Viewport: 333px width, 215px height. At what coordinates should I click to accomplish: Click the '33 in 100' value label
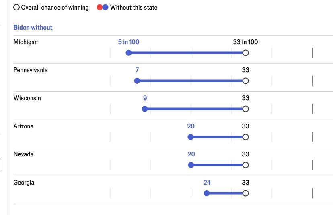[x=245, y=42]
